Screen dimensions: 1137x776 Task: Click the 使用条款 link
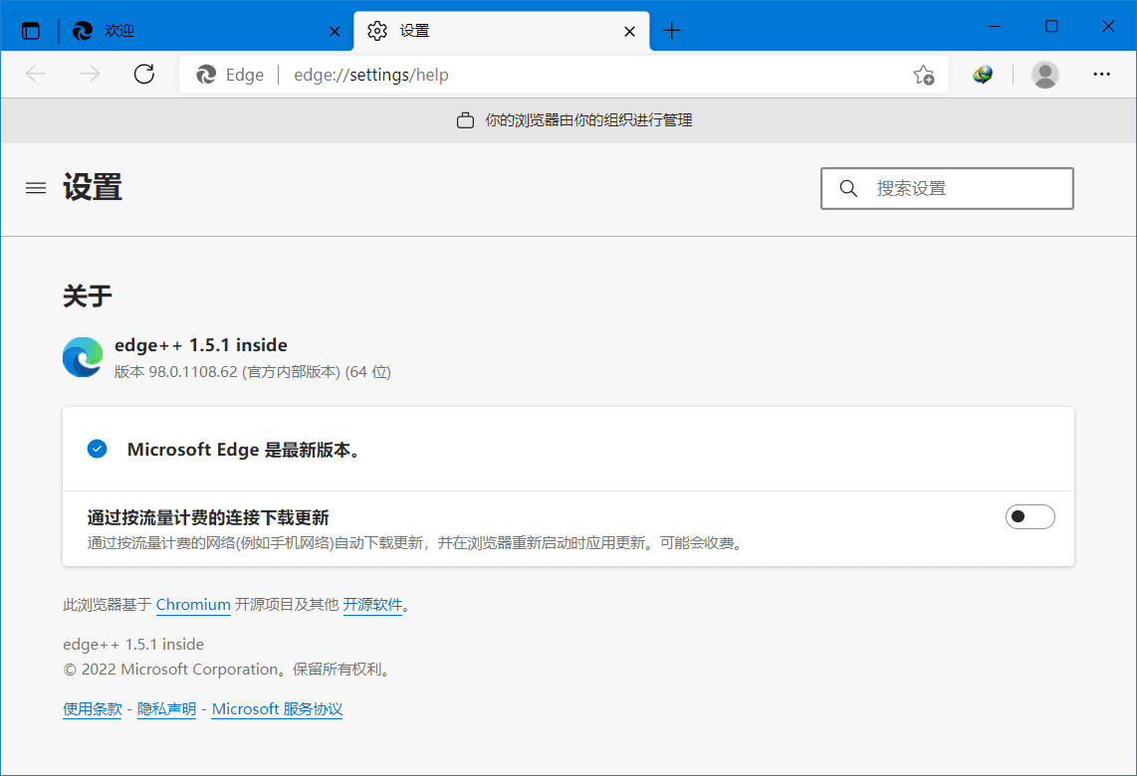[x=92, y=709]
